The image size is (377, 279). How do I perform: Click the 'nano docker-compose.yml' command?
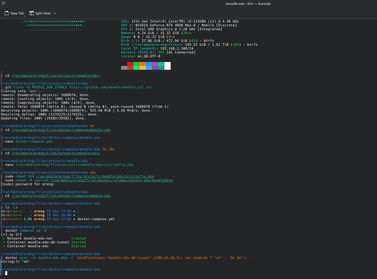click(x=29, y=142)
